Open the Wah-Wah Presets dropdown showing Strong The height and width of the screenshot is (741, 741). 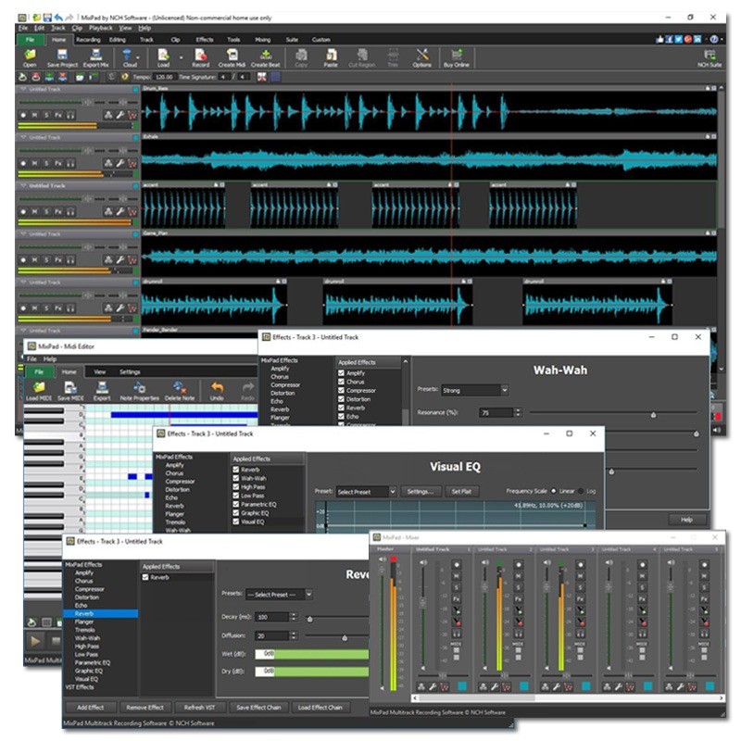[474, 390]
